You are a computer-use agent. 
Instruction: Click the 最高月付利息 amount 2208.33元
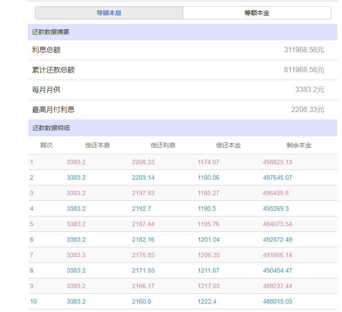tap(307, 110)
